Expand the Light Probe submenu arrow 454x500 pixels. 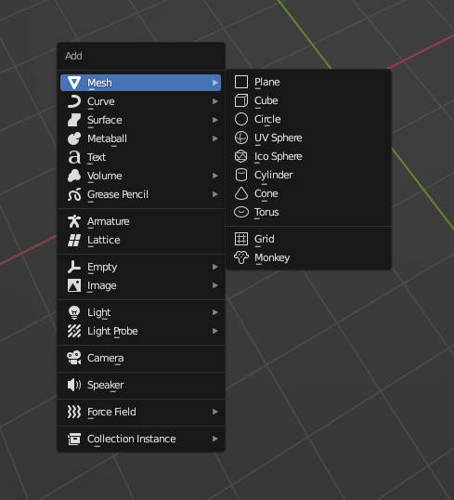point(215,331)
